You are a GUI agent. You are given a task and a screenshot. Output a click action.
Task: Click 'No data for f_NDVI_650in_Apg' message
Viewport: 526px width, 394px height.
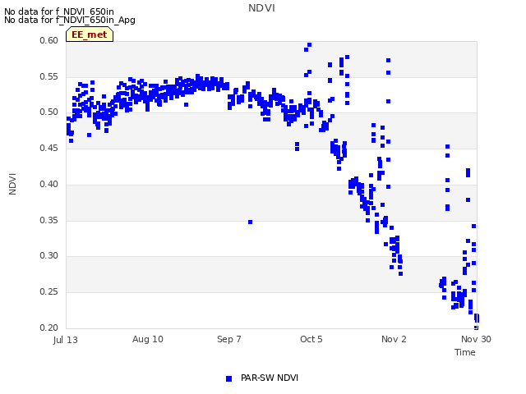click(70, 20)
